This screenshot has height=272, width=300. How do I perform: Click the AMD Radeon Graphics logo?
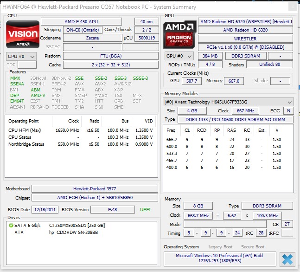click(x=179, y=34)
